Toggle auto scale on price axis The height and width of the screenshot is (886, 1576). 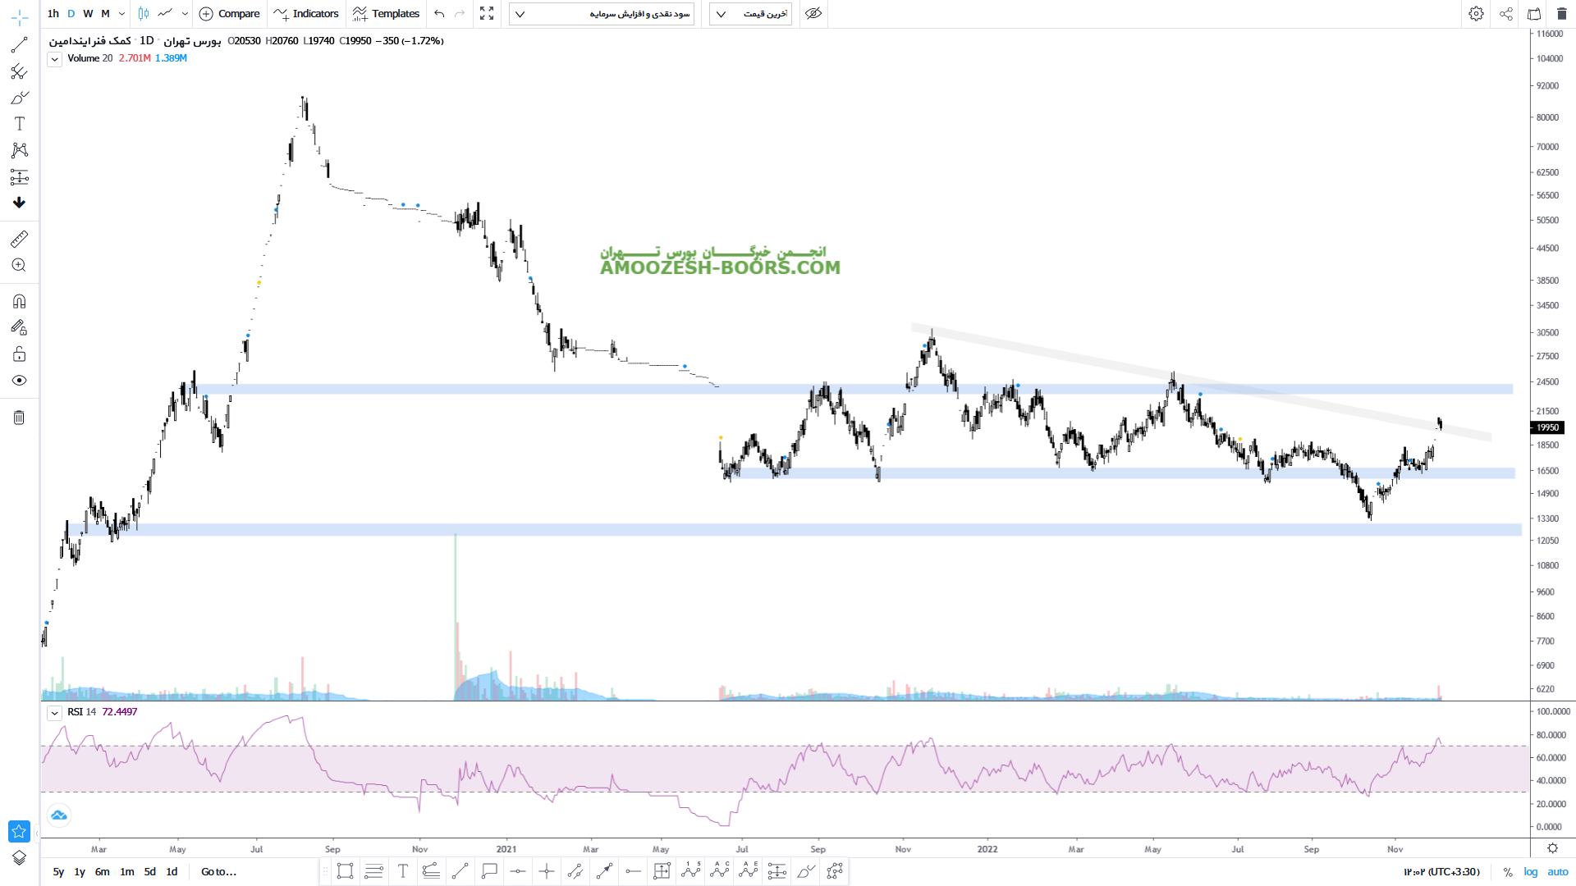[1557, 872]
